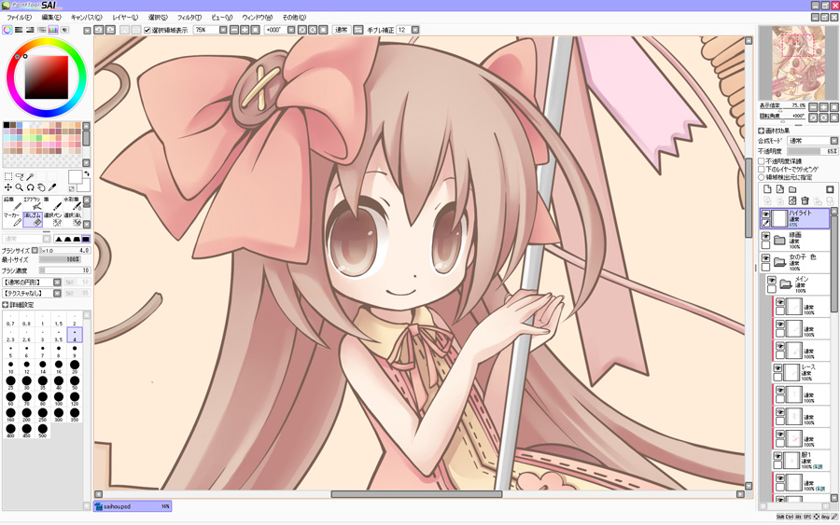Screen dimensions: 840x525
Task: Hide the レース layer eye icon
Action: [x=777, y=368]
